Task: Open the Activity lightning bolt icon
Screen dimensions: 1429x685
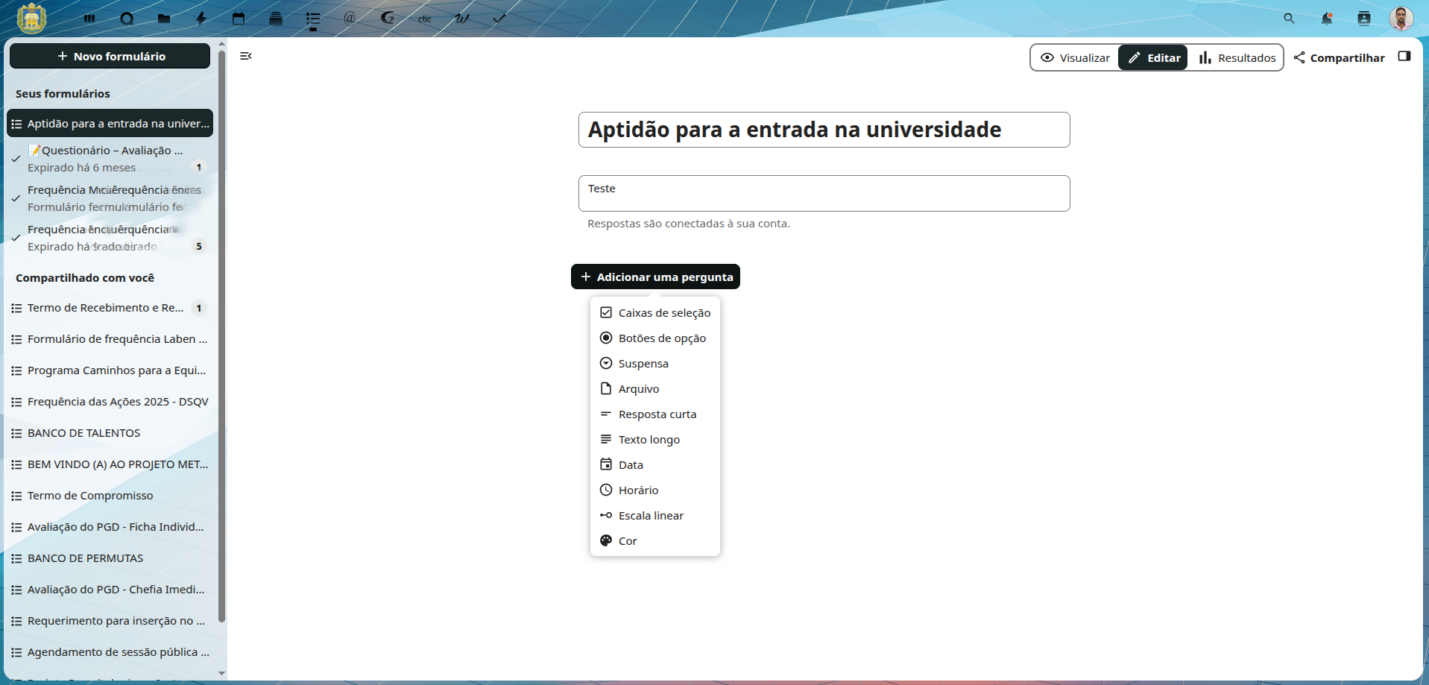Action: [201, 19]
